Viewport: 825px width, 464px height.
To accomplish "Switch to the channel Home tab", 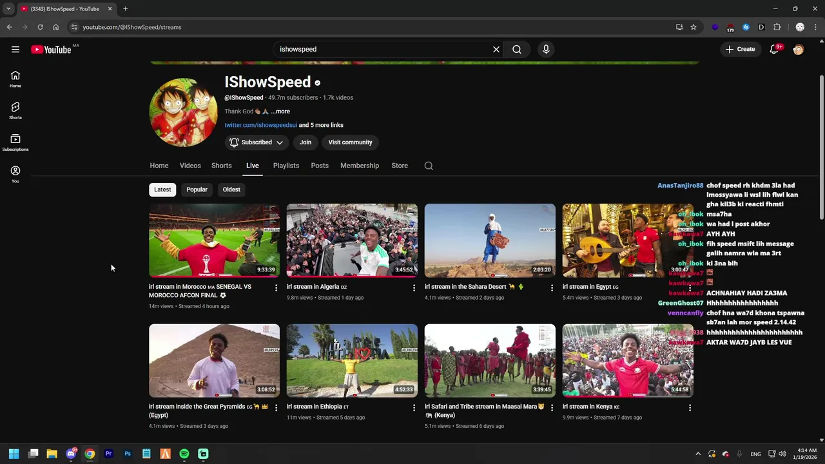I will pyautogui.click(x=159, y=166).
